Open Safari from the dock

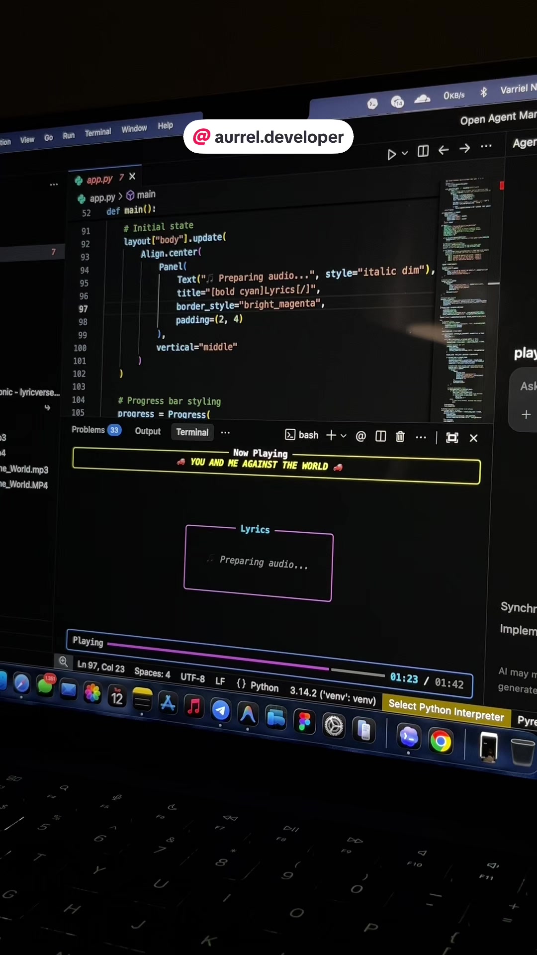point(21,683)
